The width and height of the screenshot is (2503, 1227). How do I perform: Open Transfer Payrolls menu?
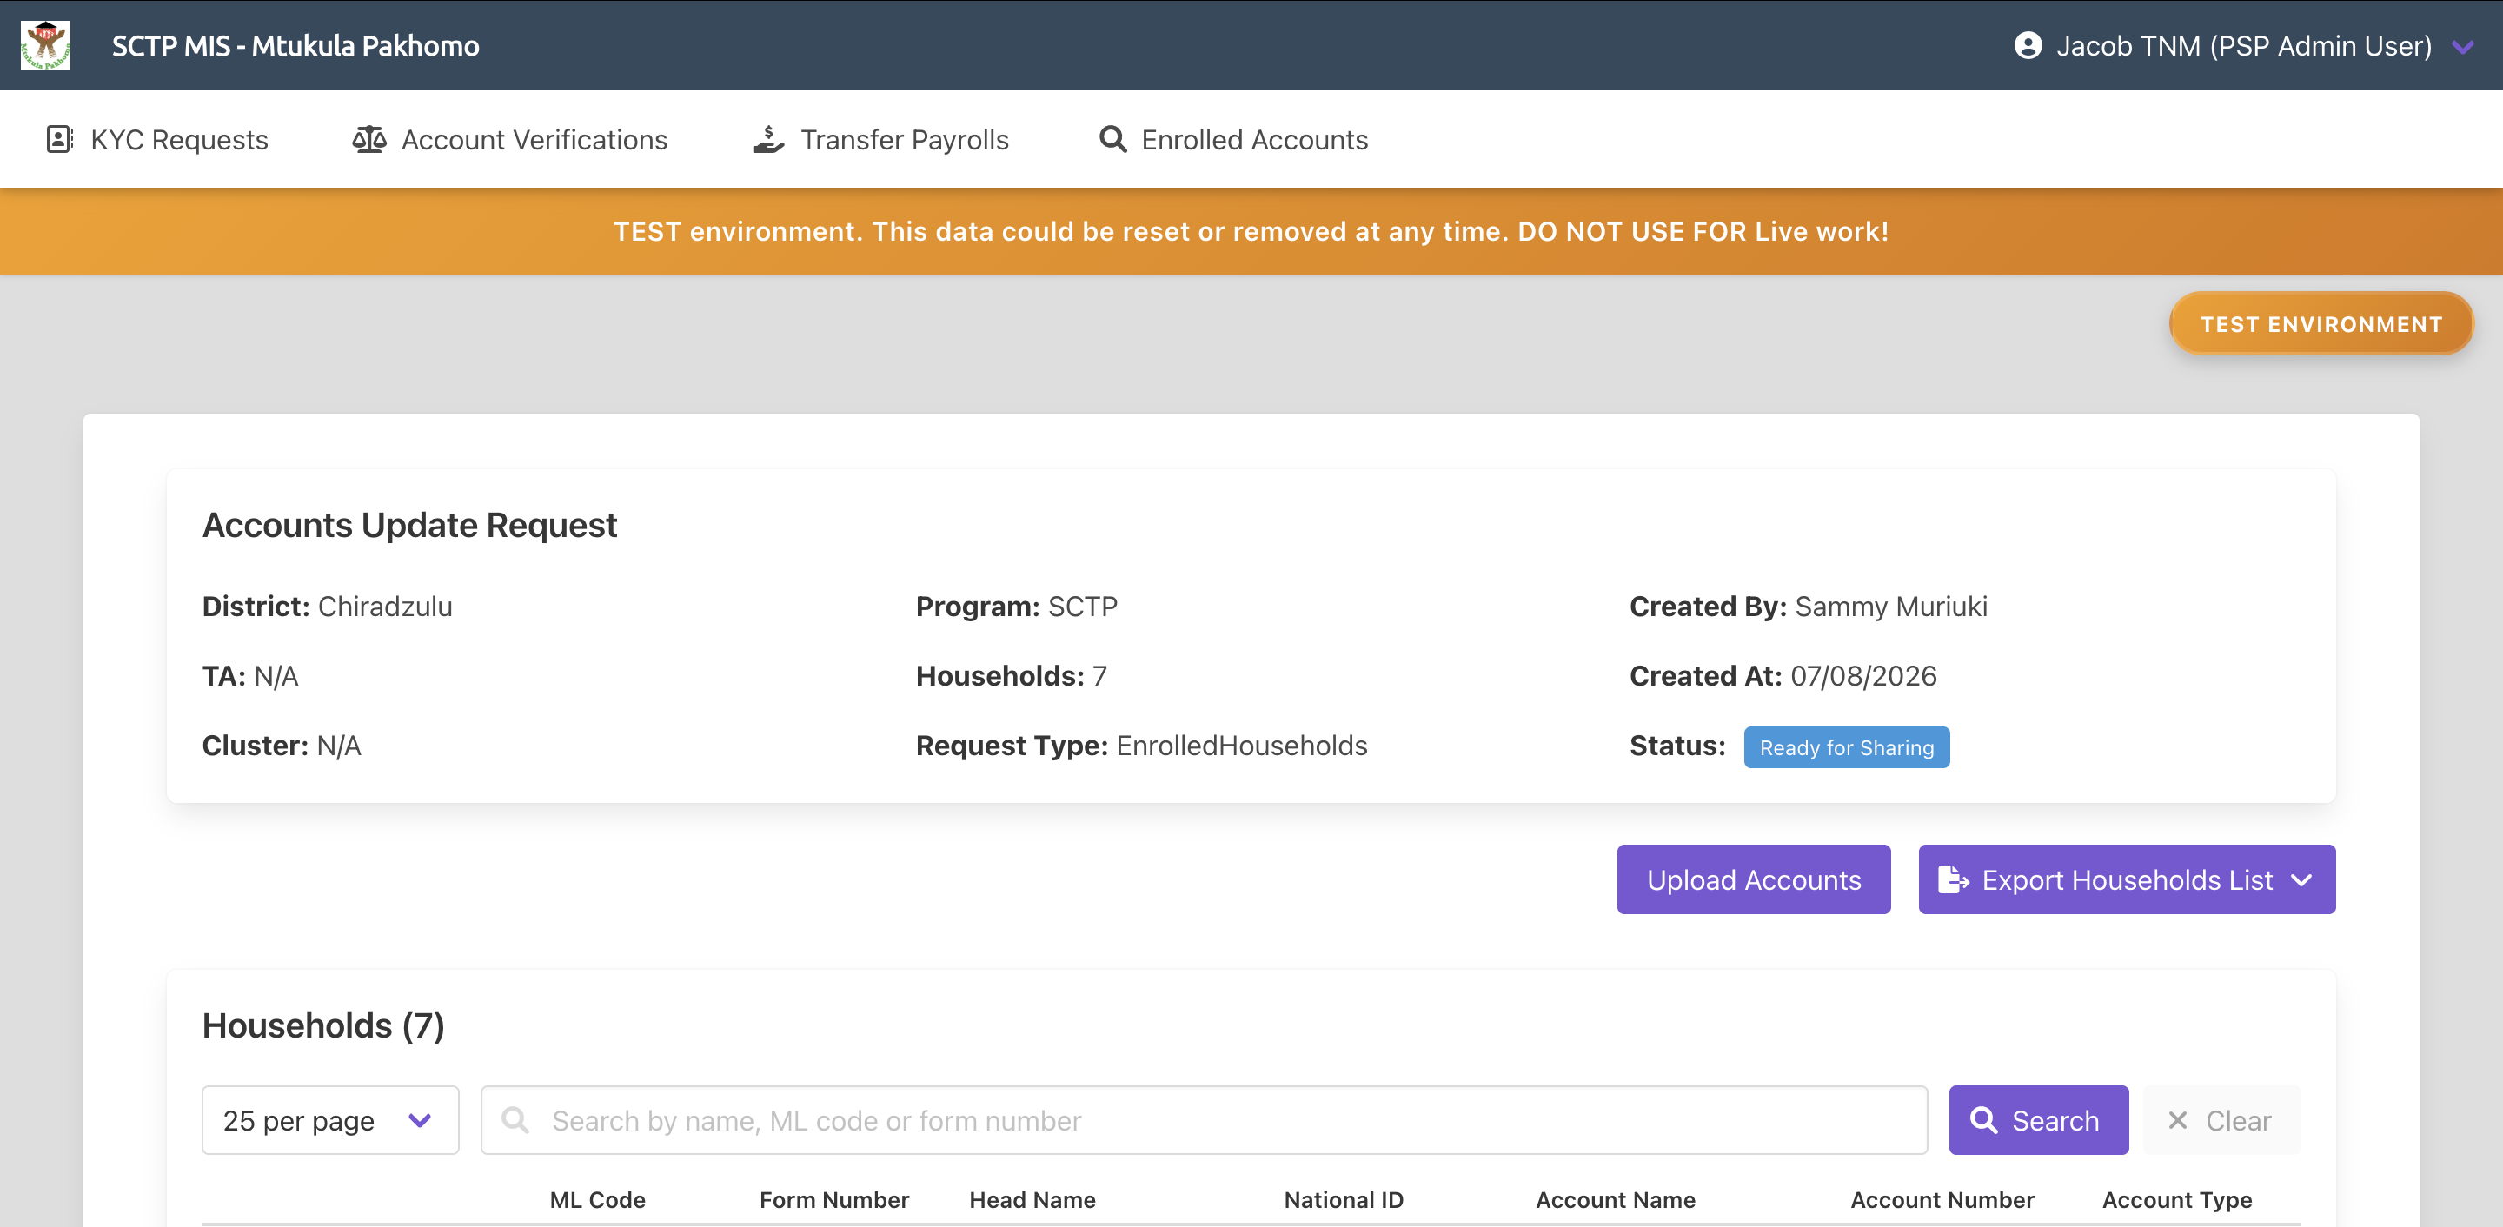tap(880, 140)
